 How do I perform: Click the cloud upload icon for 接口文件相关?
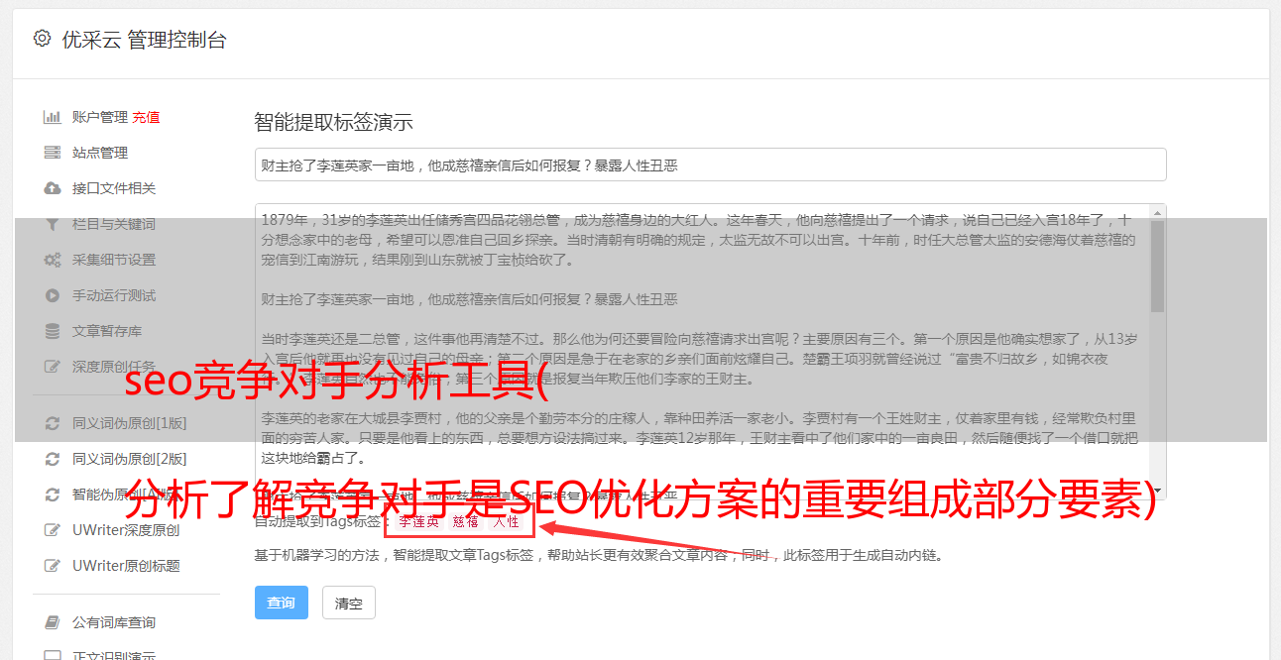(x=53, y=188)
